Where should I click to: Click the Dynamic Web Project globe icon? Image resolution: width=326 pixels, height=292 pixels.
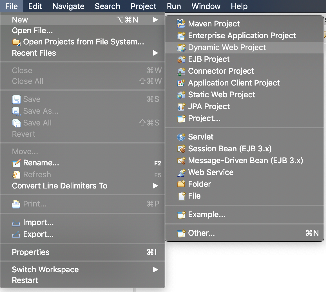click(x=181, y=48)
